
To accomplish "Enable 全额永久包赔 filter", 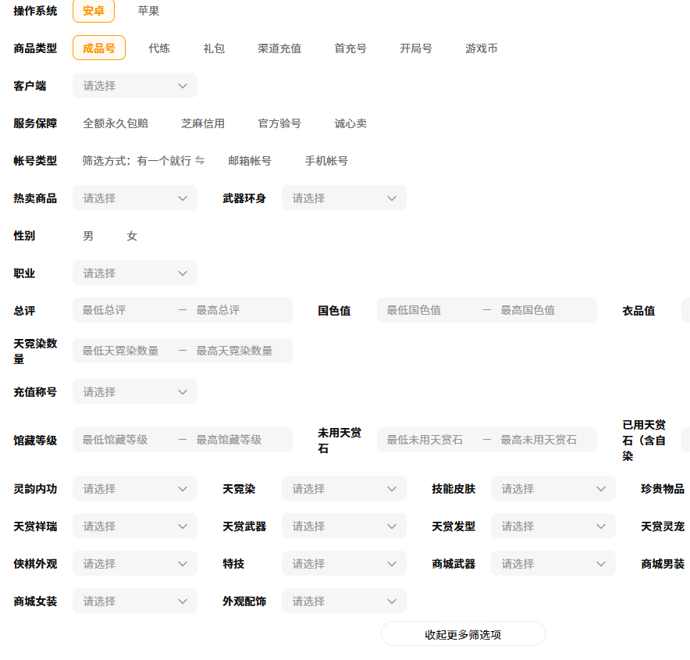I will point(116,123).
